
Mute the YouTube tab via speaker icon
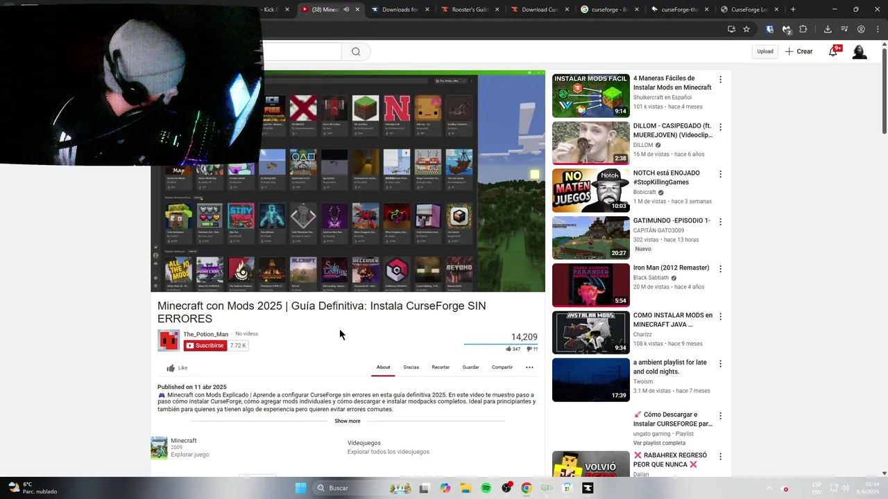pyautogui.click(x=346, y=10)
